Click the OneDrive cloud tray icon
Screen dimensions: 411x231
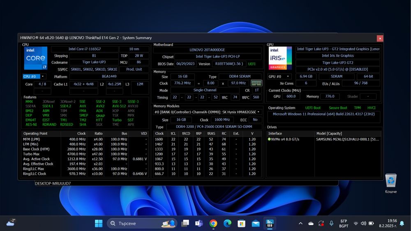click(x=311, y=224)
